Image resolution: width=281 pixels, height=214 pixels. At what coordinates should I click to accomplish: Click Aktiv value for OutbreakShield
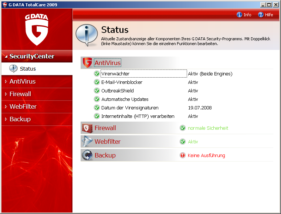point(193,91)
